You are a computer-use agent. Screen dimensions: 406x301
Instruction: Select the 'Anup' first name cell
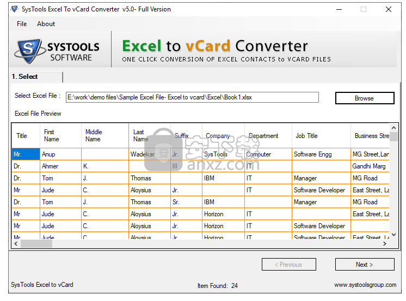coord(60,154)
